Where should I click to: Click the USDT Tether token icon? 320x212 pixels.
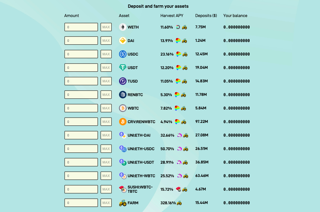123,68
